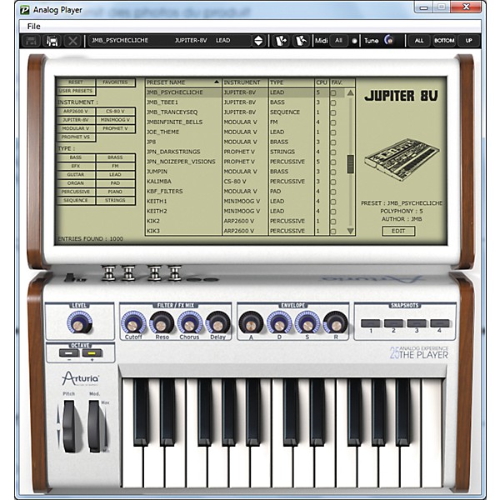
Task: Enable the LEAD type filter
Action: click(115, 174)
